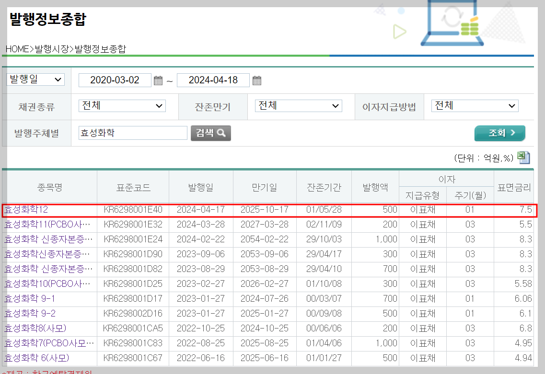Open 효성화학 신종자본증… link issued 2024-02-22
Viewport: 545px width, 374px height.
(x=48, y=239)
